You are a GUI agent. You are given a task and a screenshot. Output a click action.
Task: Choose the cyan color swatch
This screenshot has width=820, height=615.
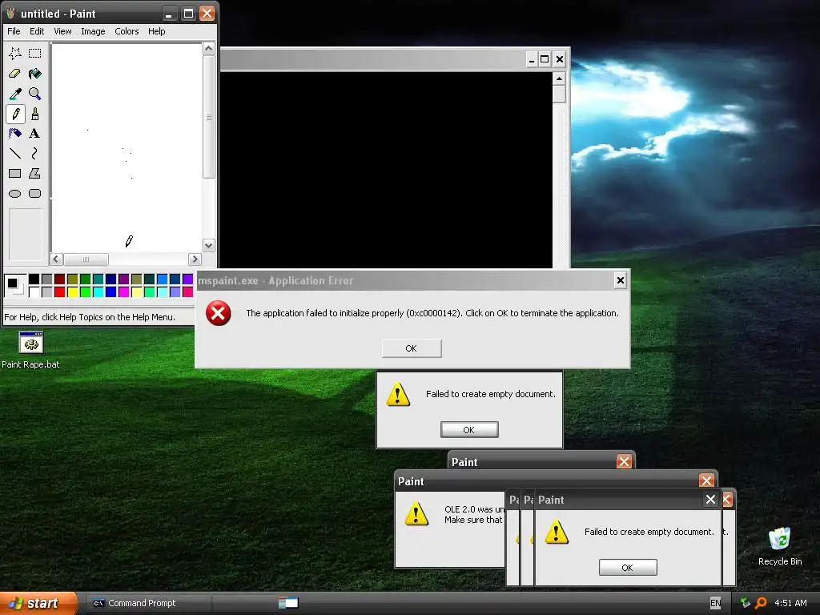pos(98,291)
